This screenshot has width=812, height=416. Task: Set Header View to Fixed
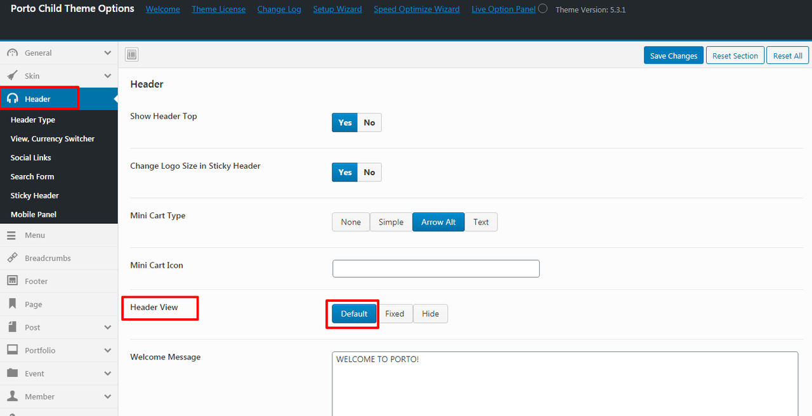point(395,313)
